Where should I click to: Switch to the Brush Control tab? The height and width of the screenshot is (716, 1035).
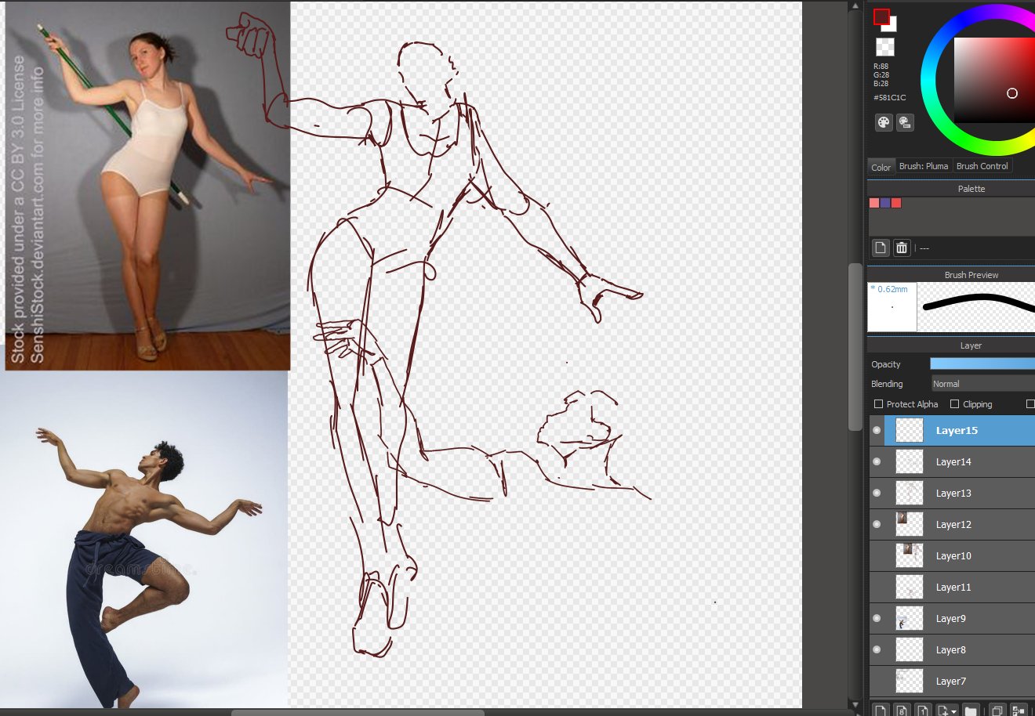tap(982, 166)
